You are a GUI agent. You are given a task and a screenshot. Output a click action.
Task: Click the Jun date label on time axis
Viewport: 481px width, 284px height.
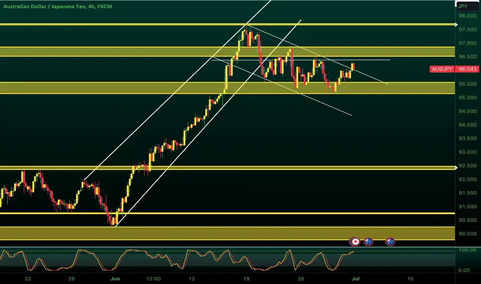click(115, 279)
